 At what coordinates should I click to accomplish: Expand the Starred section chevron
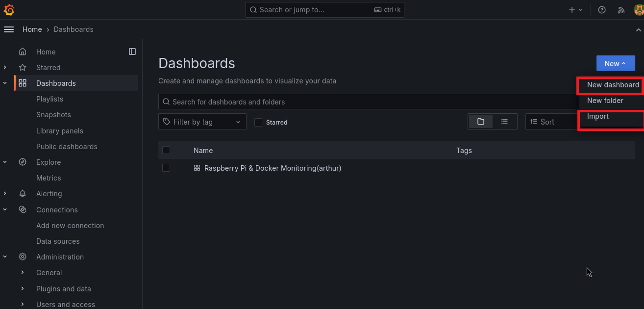click(5, 68)
